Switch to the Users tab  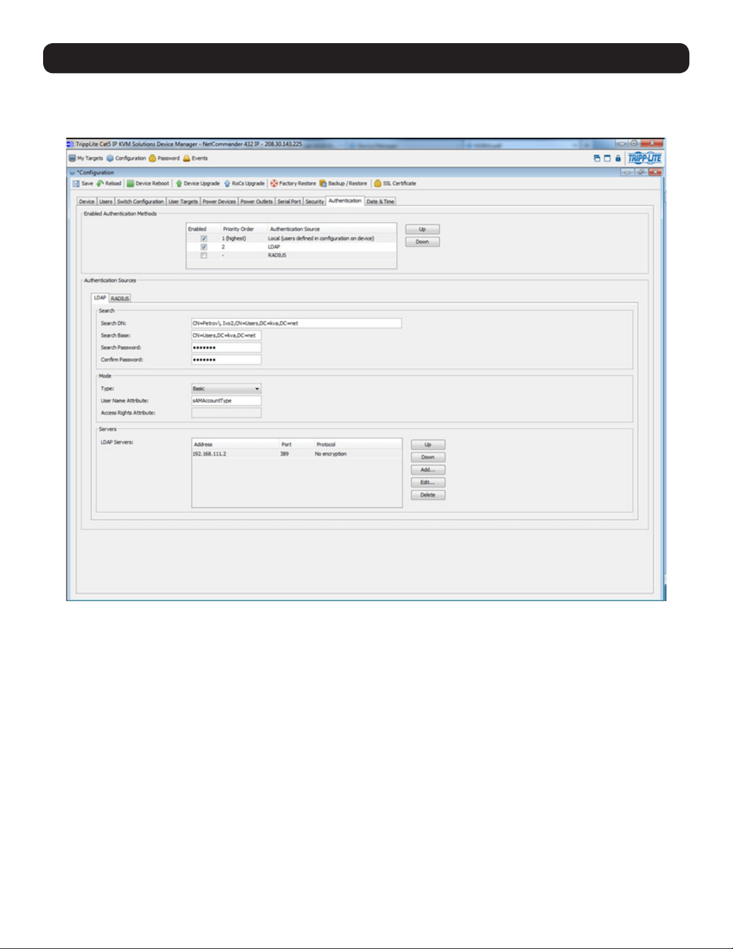[x=106, y=202]
